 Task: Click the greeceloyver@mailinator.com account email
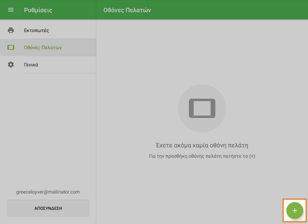tap(48, 192)
